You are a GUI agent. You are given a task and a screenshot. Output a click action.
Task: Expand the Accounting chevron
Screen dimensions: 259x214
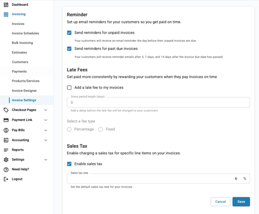[46, 140]
